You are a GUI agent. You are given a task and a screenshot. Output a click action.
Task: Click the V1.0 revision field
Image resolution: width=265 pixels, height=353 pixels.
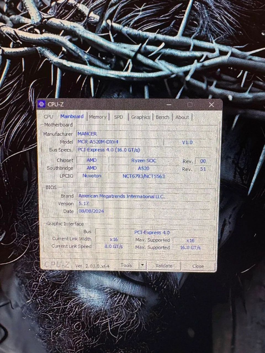pos(187,142)
